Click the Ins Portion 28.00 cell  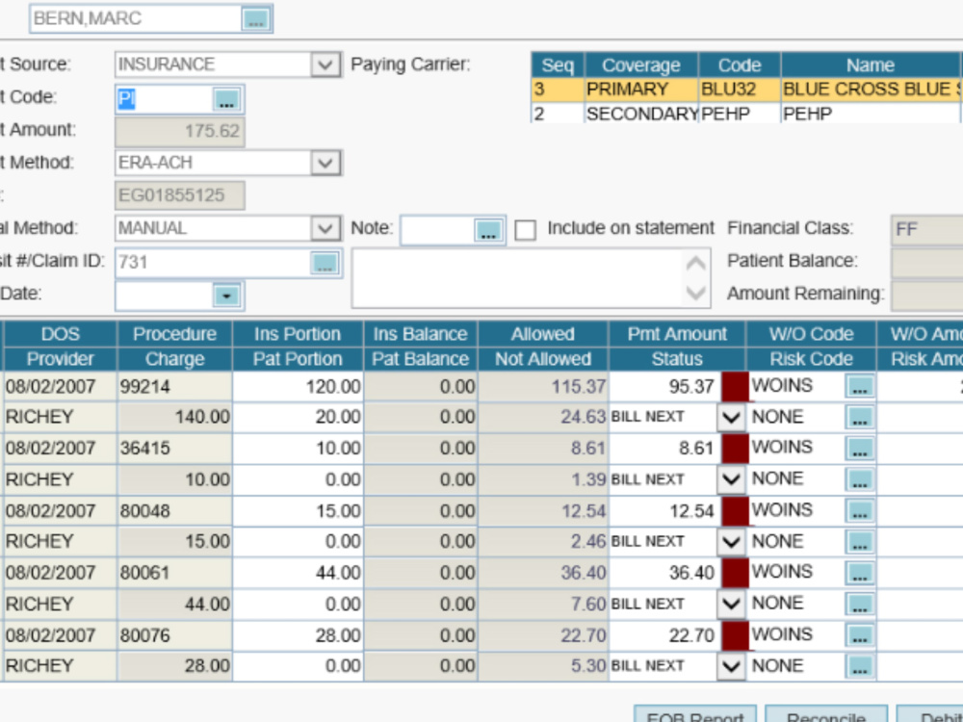298,634
